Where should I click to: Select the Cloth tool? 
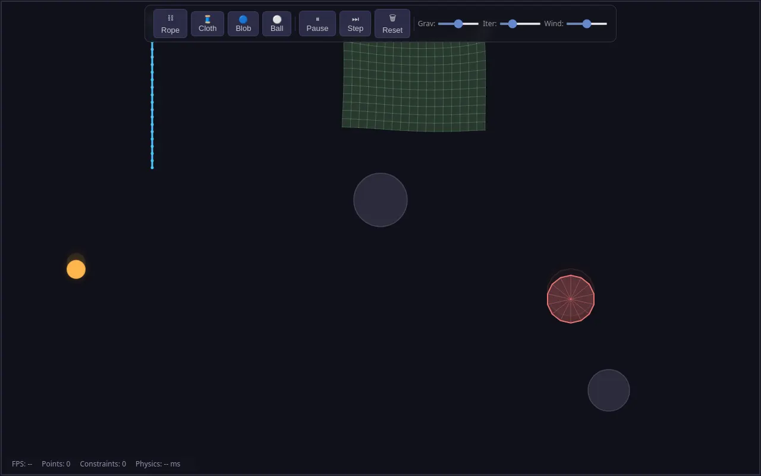[x=207, y=24]
